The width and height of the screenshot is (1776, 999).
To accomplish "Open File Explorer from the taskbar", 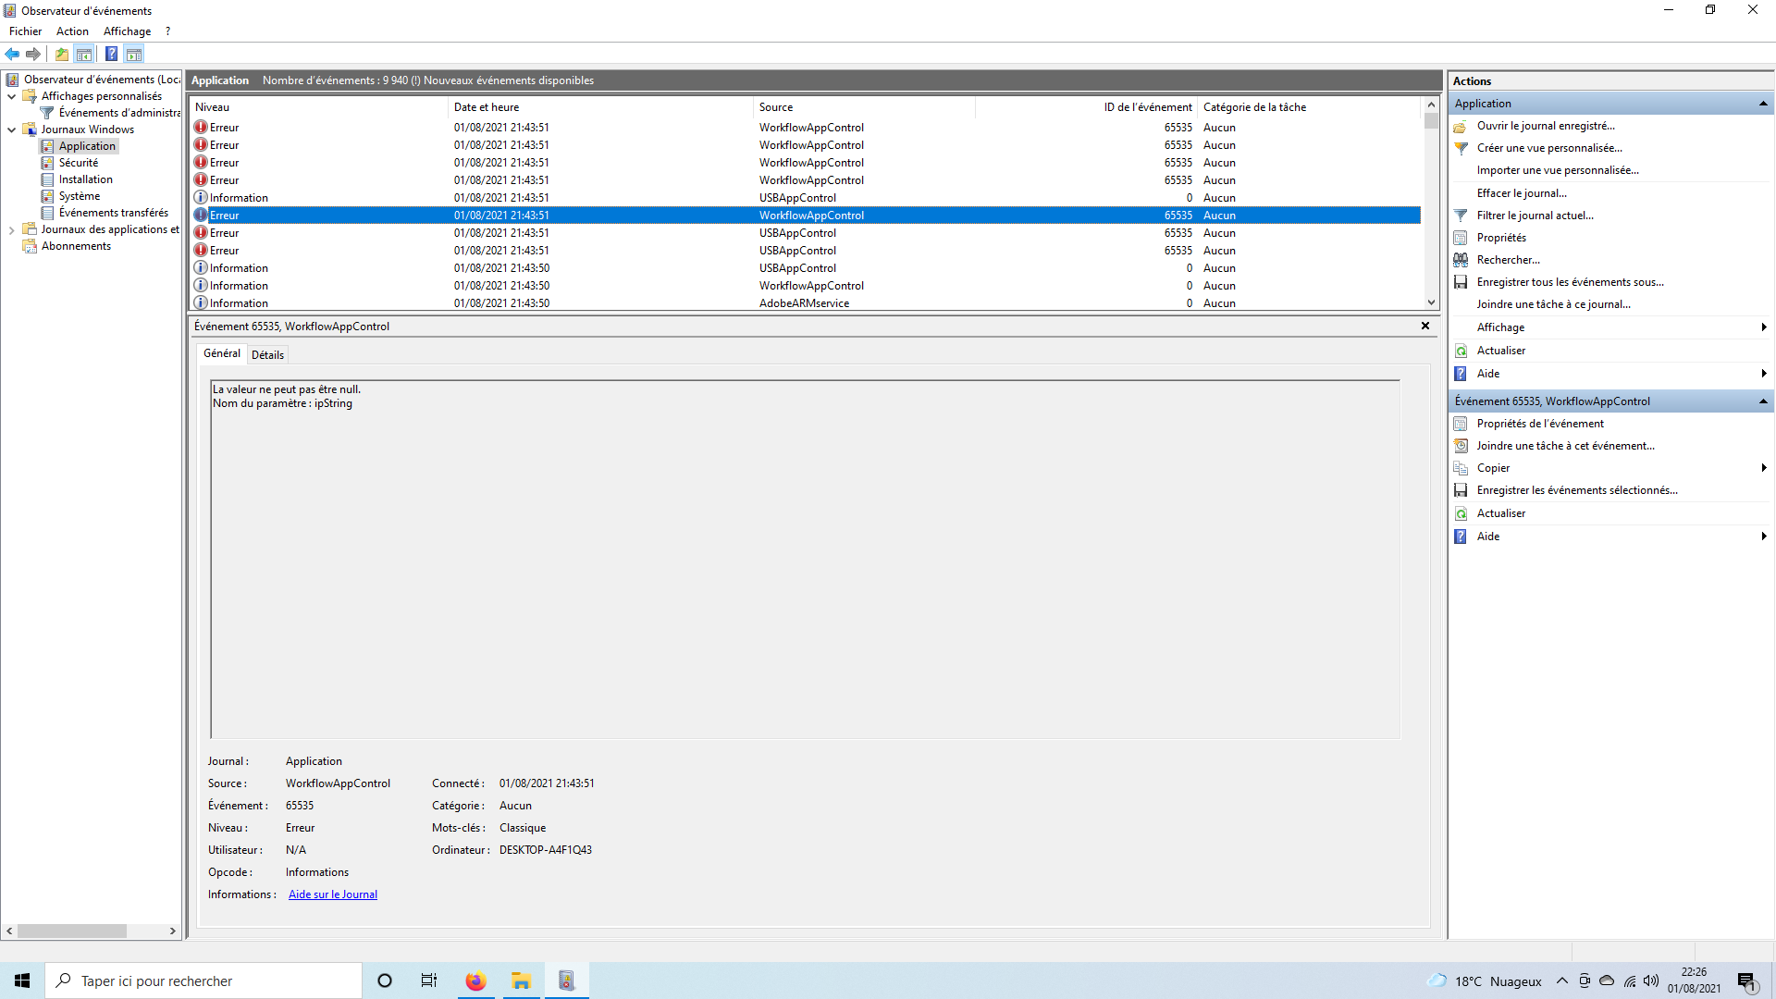I will click(x=521, y=980).
